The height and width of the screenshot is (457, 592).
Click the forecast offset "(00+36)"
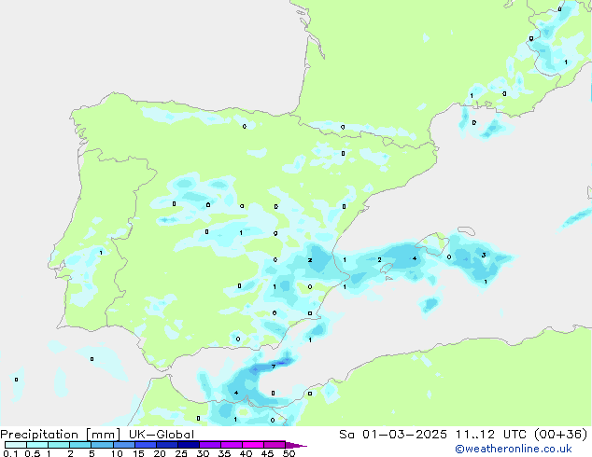pyautogui.click(x=560, y=435)
